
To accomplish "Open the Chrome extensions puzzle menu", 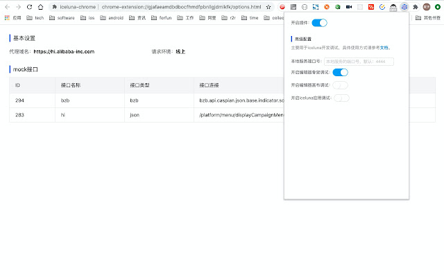I will (x=416, y=7).
